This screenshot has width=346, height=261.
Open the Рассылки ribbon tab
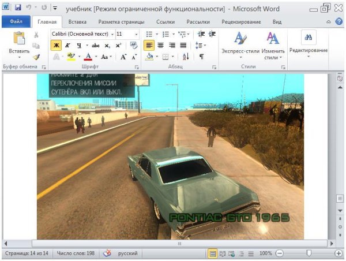tap(198, 22)
